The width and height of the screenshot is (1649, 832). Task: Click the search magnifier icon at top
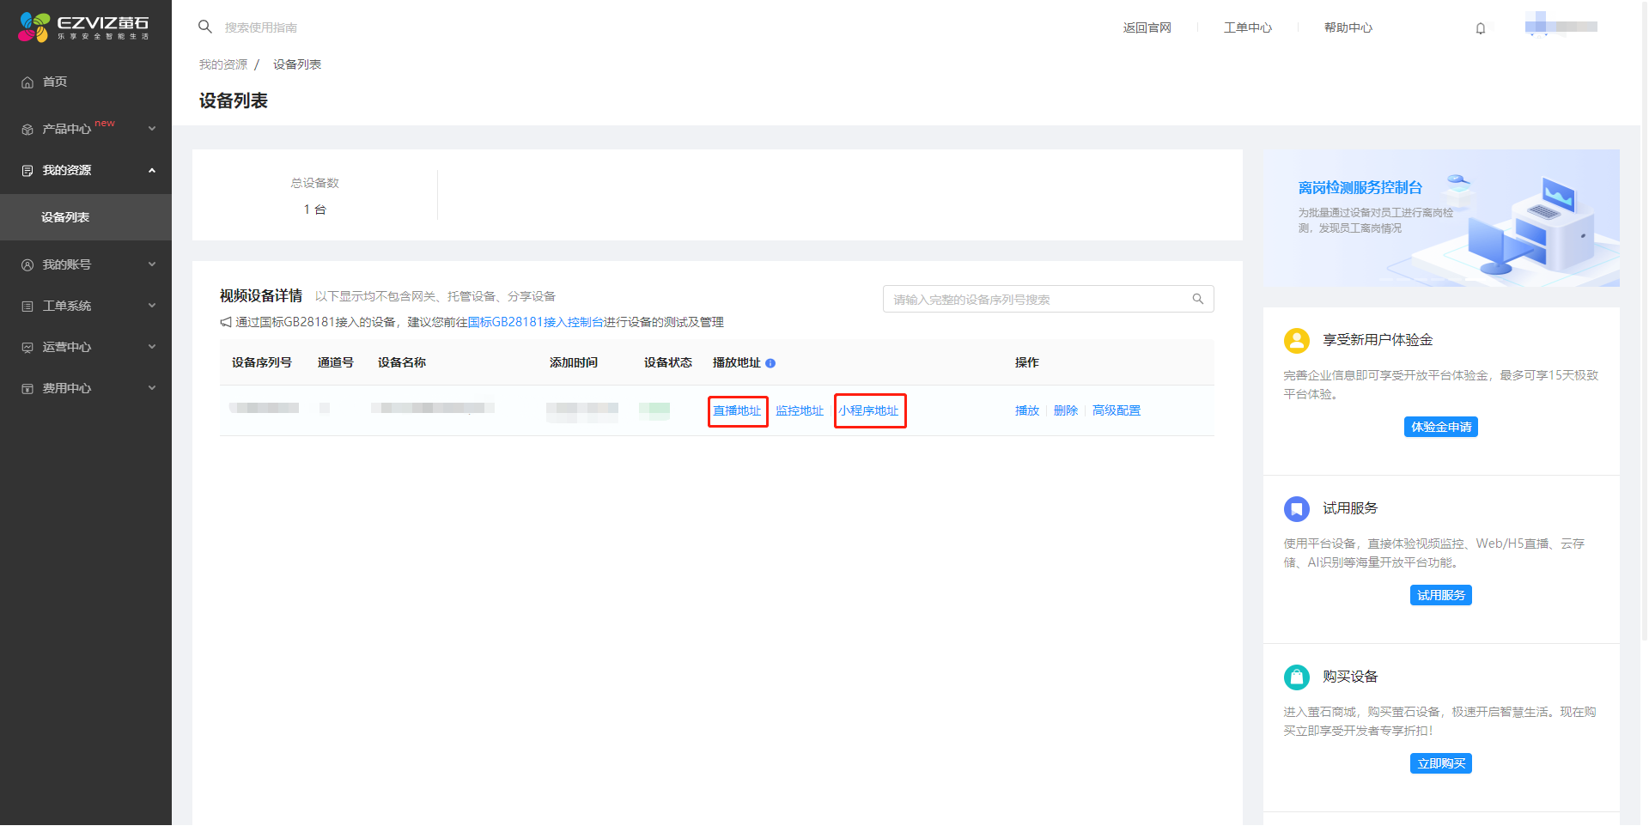[205, 27]
